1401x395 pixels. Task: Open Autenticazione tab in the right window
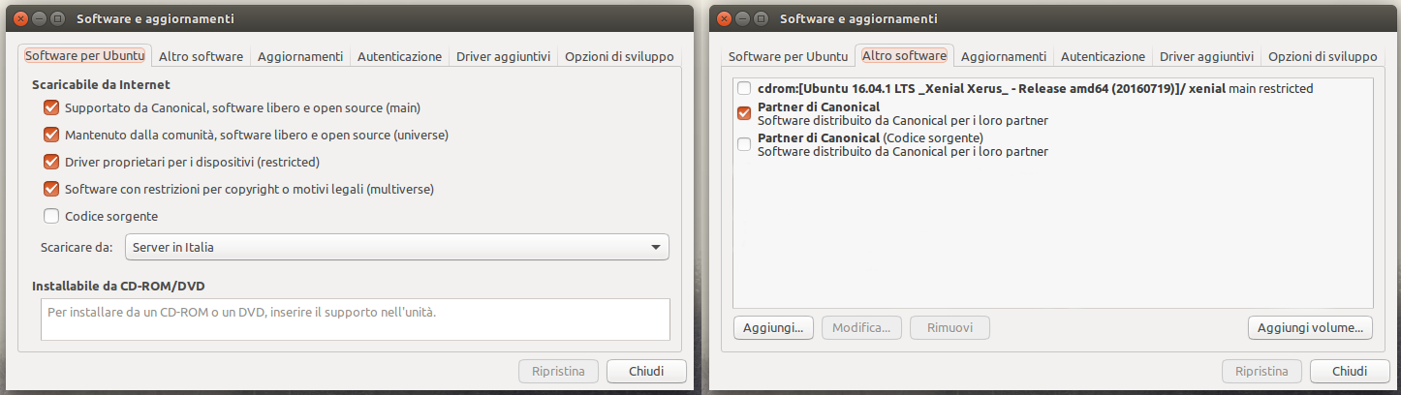pyautogui.click(x=1103, y=56)
